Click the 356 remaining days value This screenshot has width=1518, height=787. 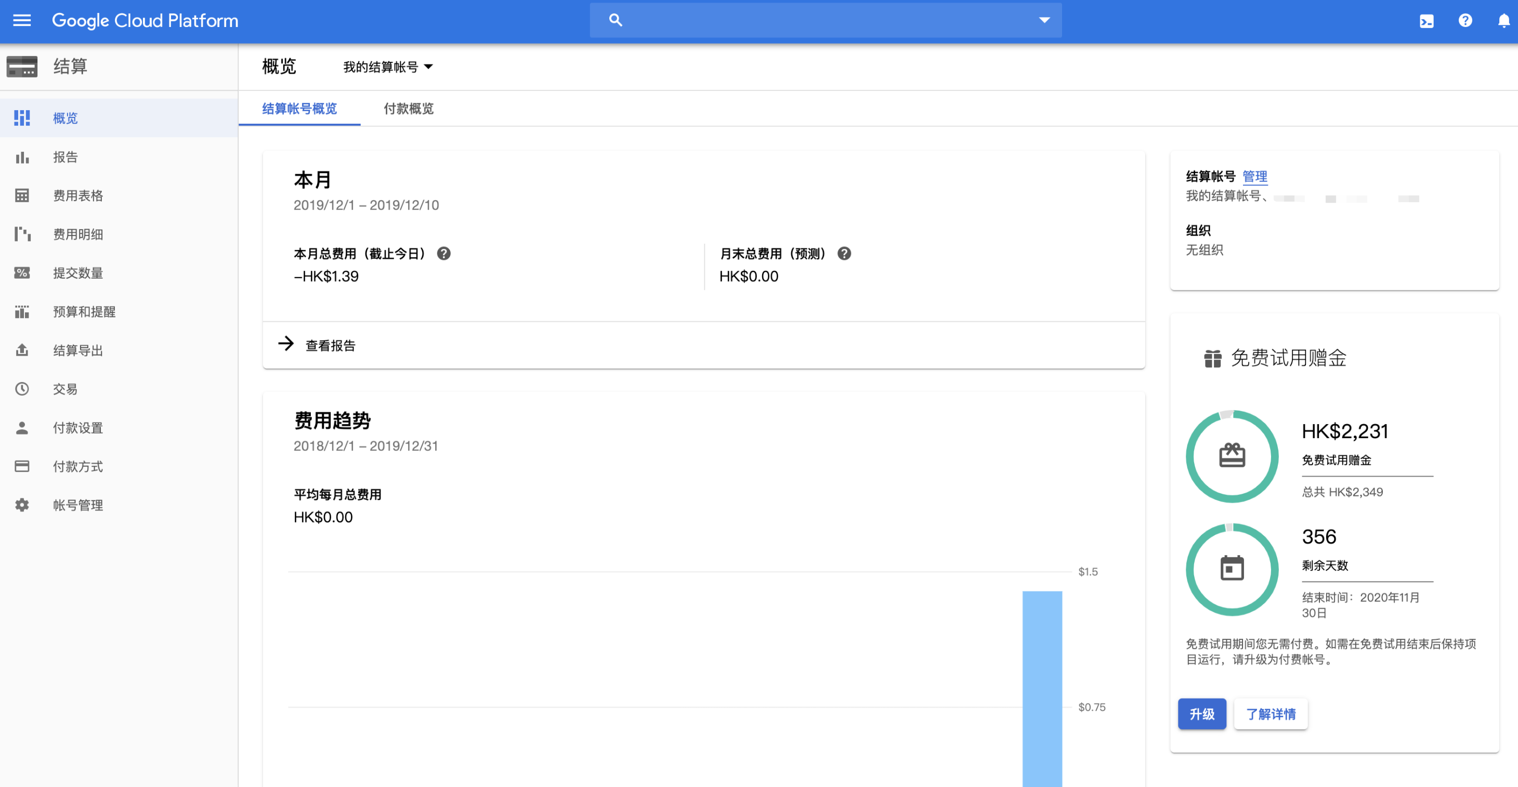pos(1319,536)
